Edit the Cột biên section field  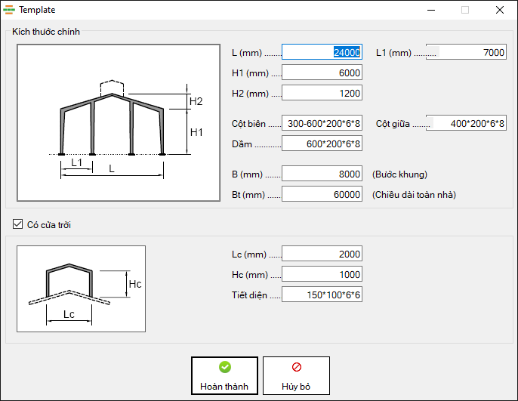tap(322, 123)
